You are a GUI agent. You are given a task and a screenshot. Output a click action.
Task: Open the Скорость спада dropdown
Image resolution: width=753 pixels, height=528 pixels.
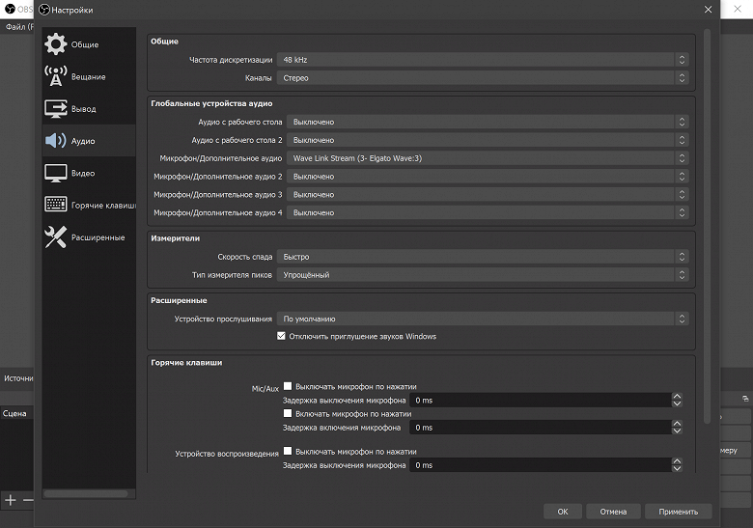click(483, 257)
